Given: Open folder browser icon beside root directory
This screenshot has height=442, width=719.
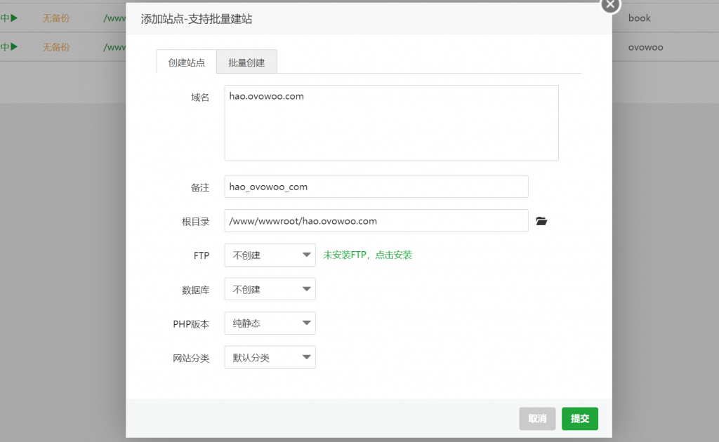Looking at the screenshot, I should (541, 221).
